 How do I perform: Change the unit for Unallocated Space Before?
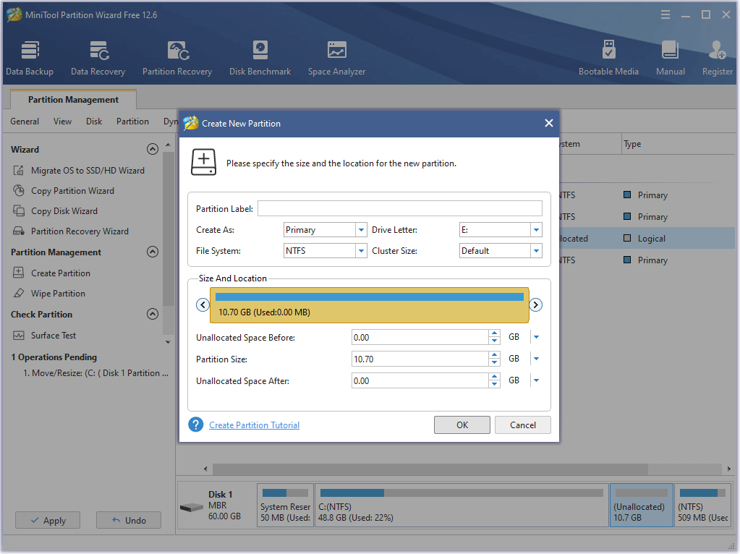coord(536,337)
